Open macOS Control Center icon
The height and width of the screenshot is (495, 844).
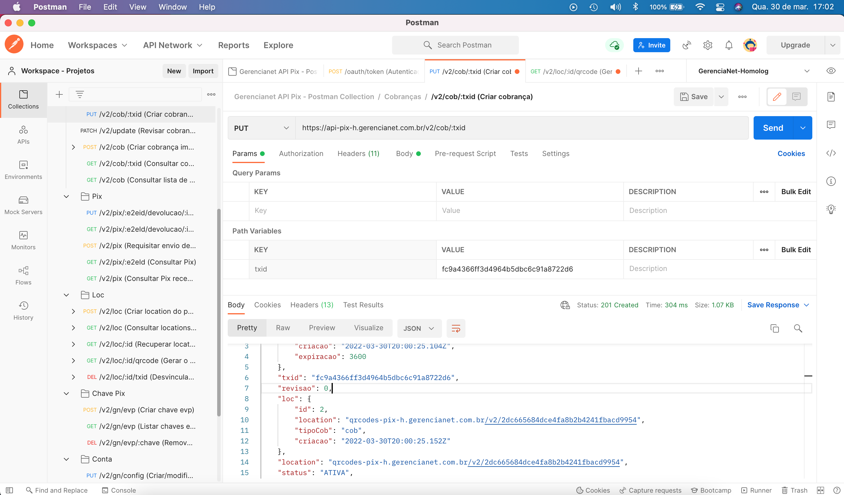pyautogui.click(x=720, y=7)
